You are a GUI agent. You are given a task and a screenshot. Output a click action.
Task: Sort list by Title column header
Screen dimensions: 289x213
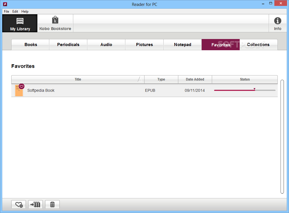tap(78, 79)
